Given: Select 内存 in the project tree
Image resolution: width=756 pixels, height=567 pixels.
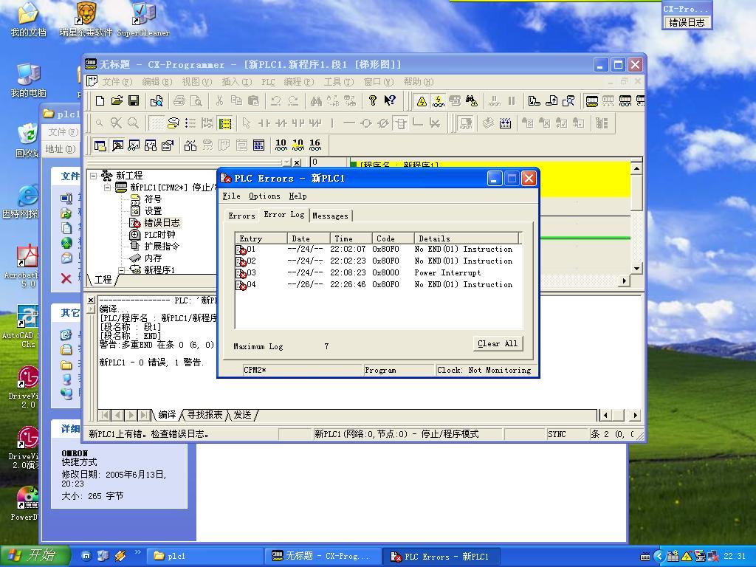Looking at the screenshot, I should coord(153,258).
